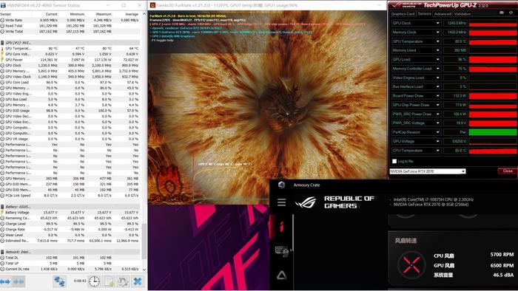Viewport: 518px width, 291px height.
Task: Click the blue X close-sensors icon in HWiNFO
Action: [138, 281]
